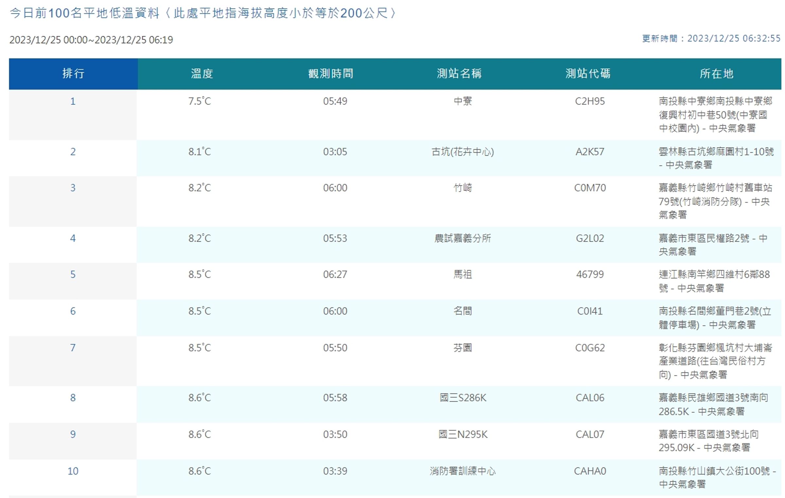The image size is (785, 498).
Task: Click the page title 今日前100名平地低溫資料
Action: pos(84,13)
